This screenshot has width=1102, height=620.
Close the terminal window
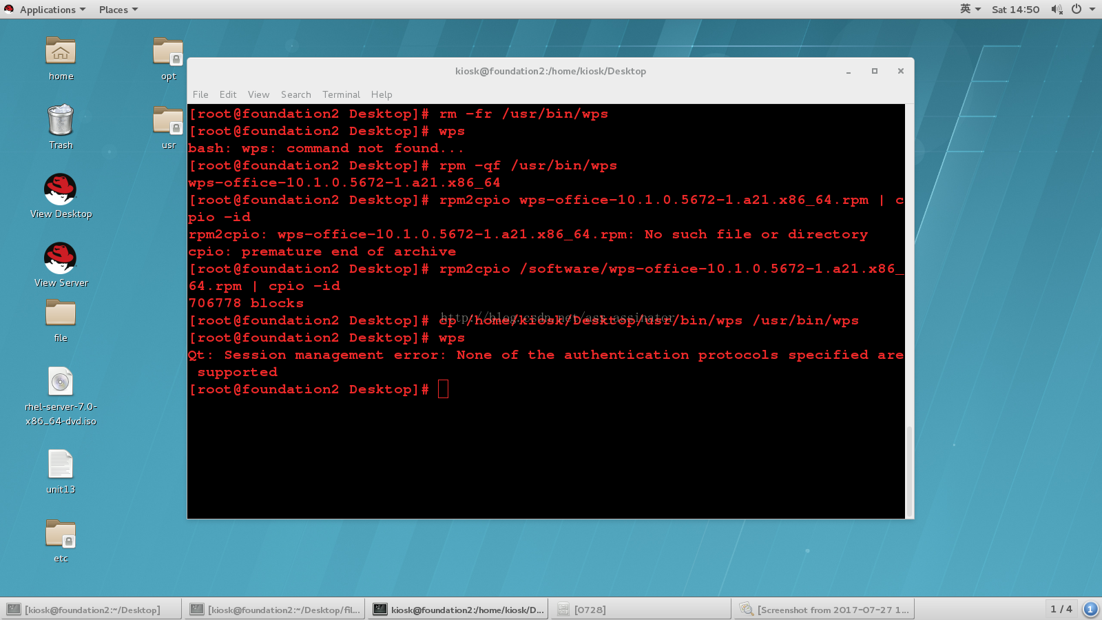click(x=900, y=71)
